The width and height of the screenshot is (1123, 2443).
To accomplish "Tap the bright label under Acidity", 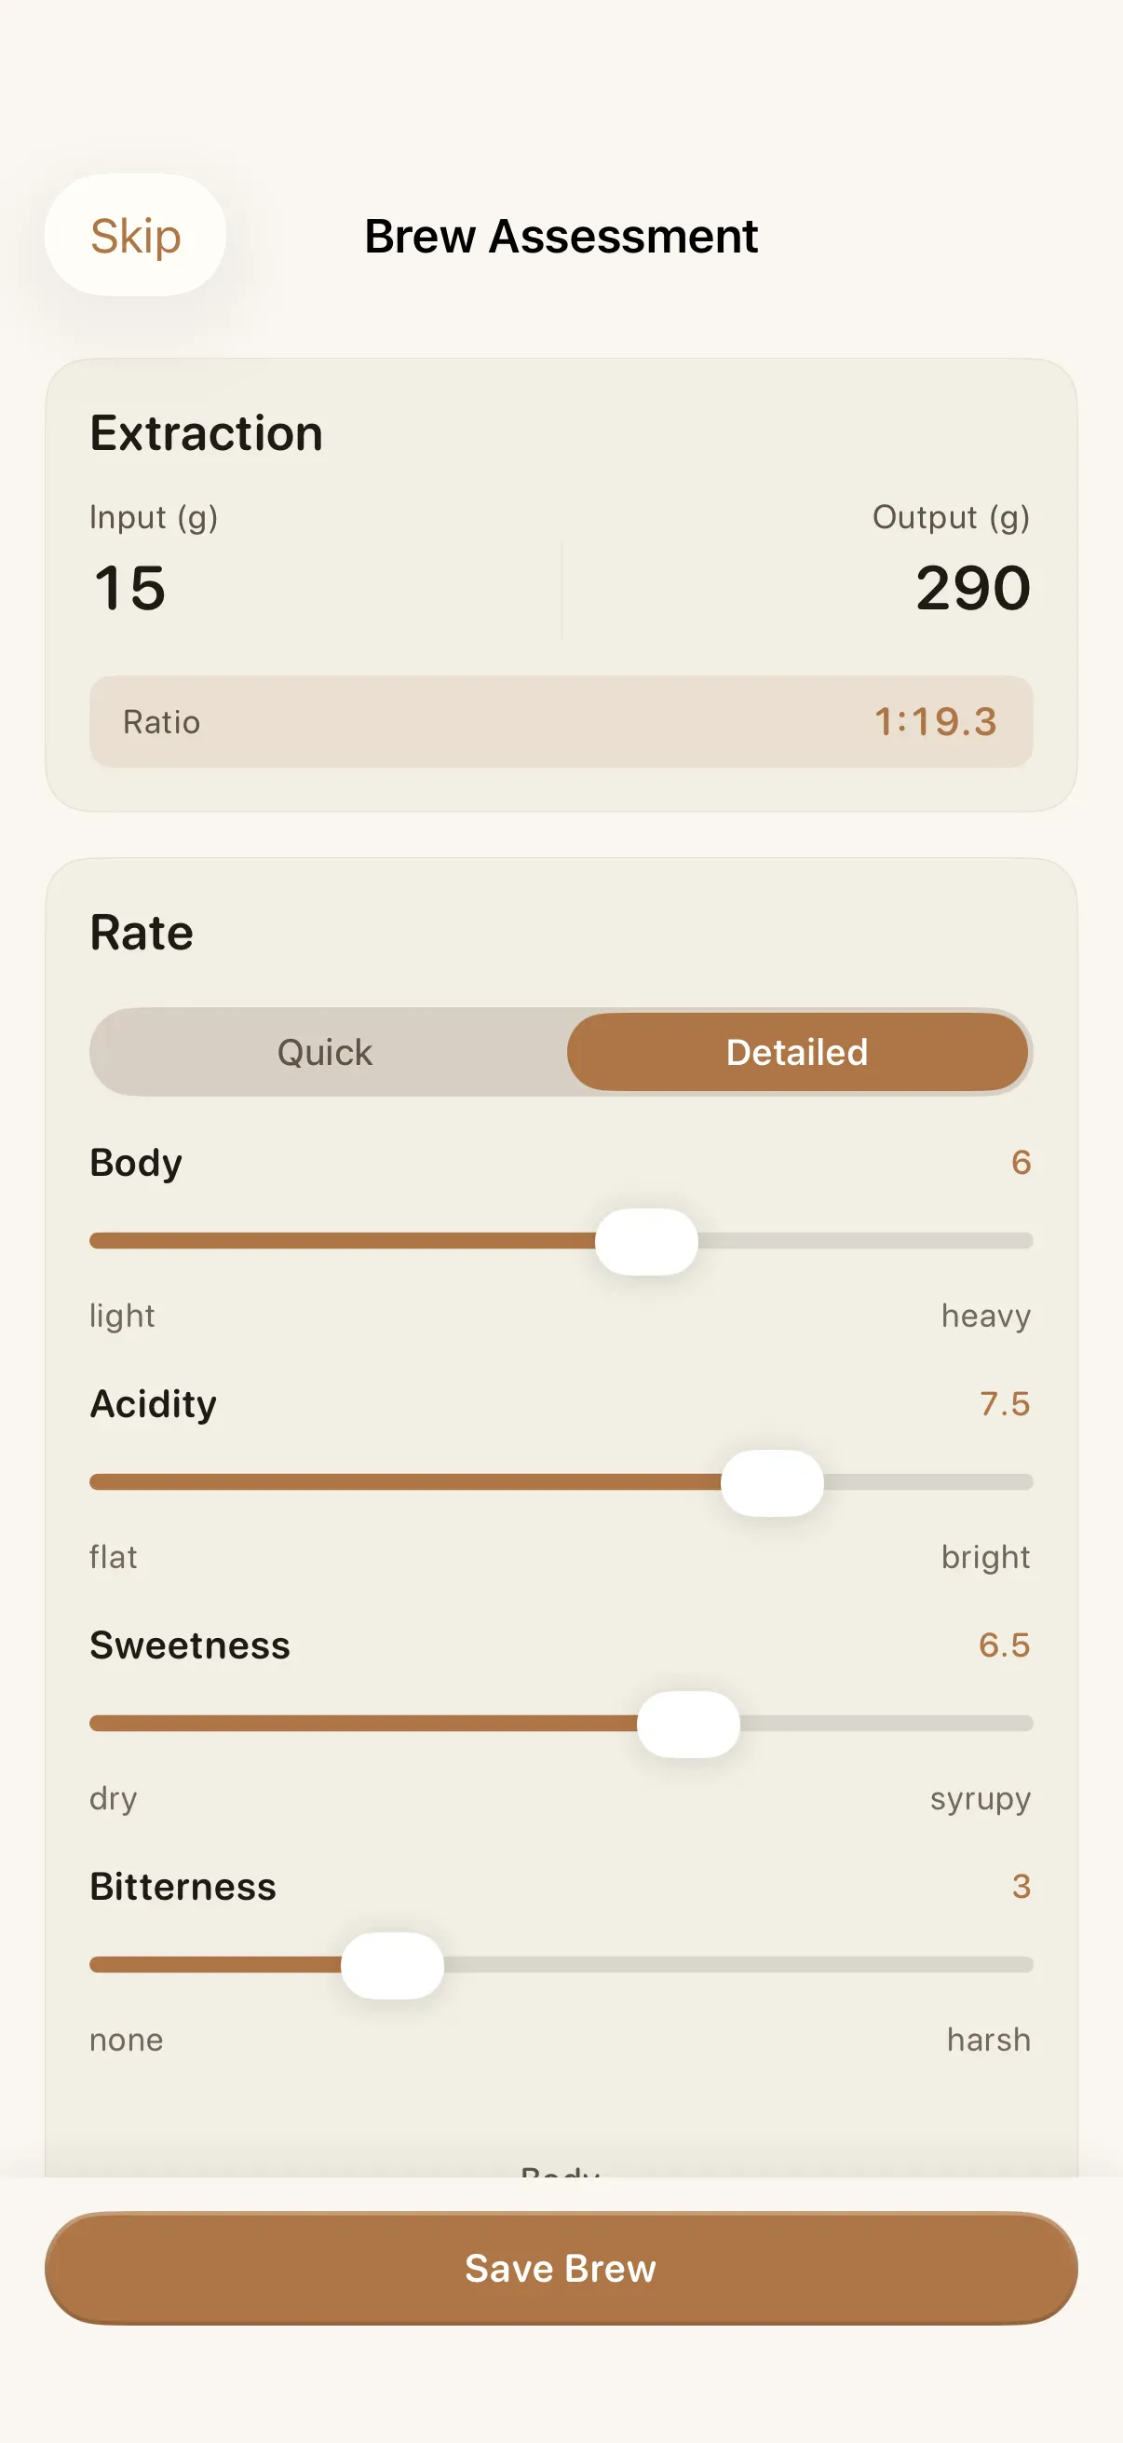I will pos(984,1556).
